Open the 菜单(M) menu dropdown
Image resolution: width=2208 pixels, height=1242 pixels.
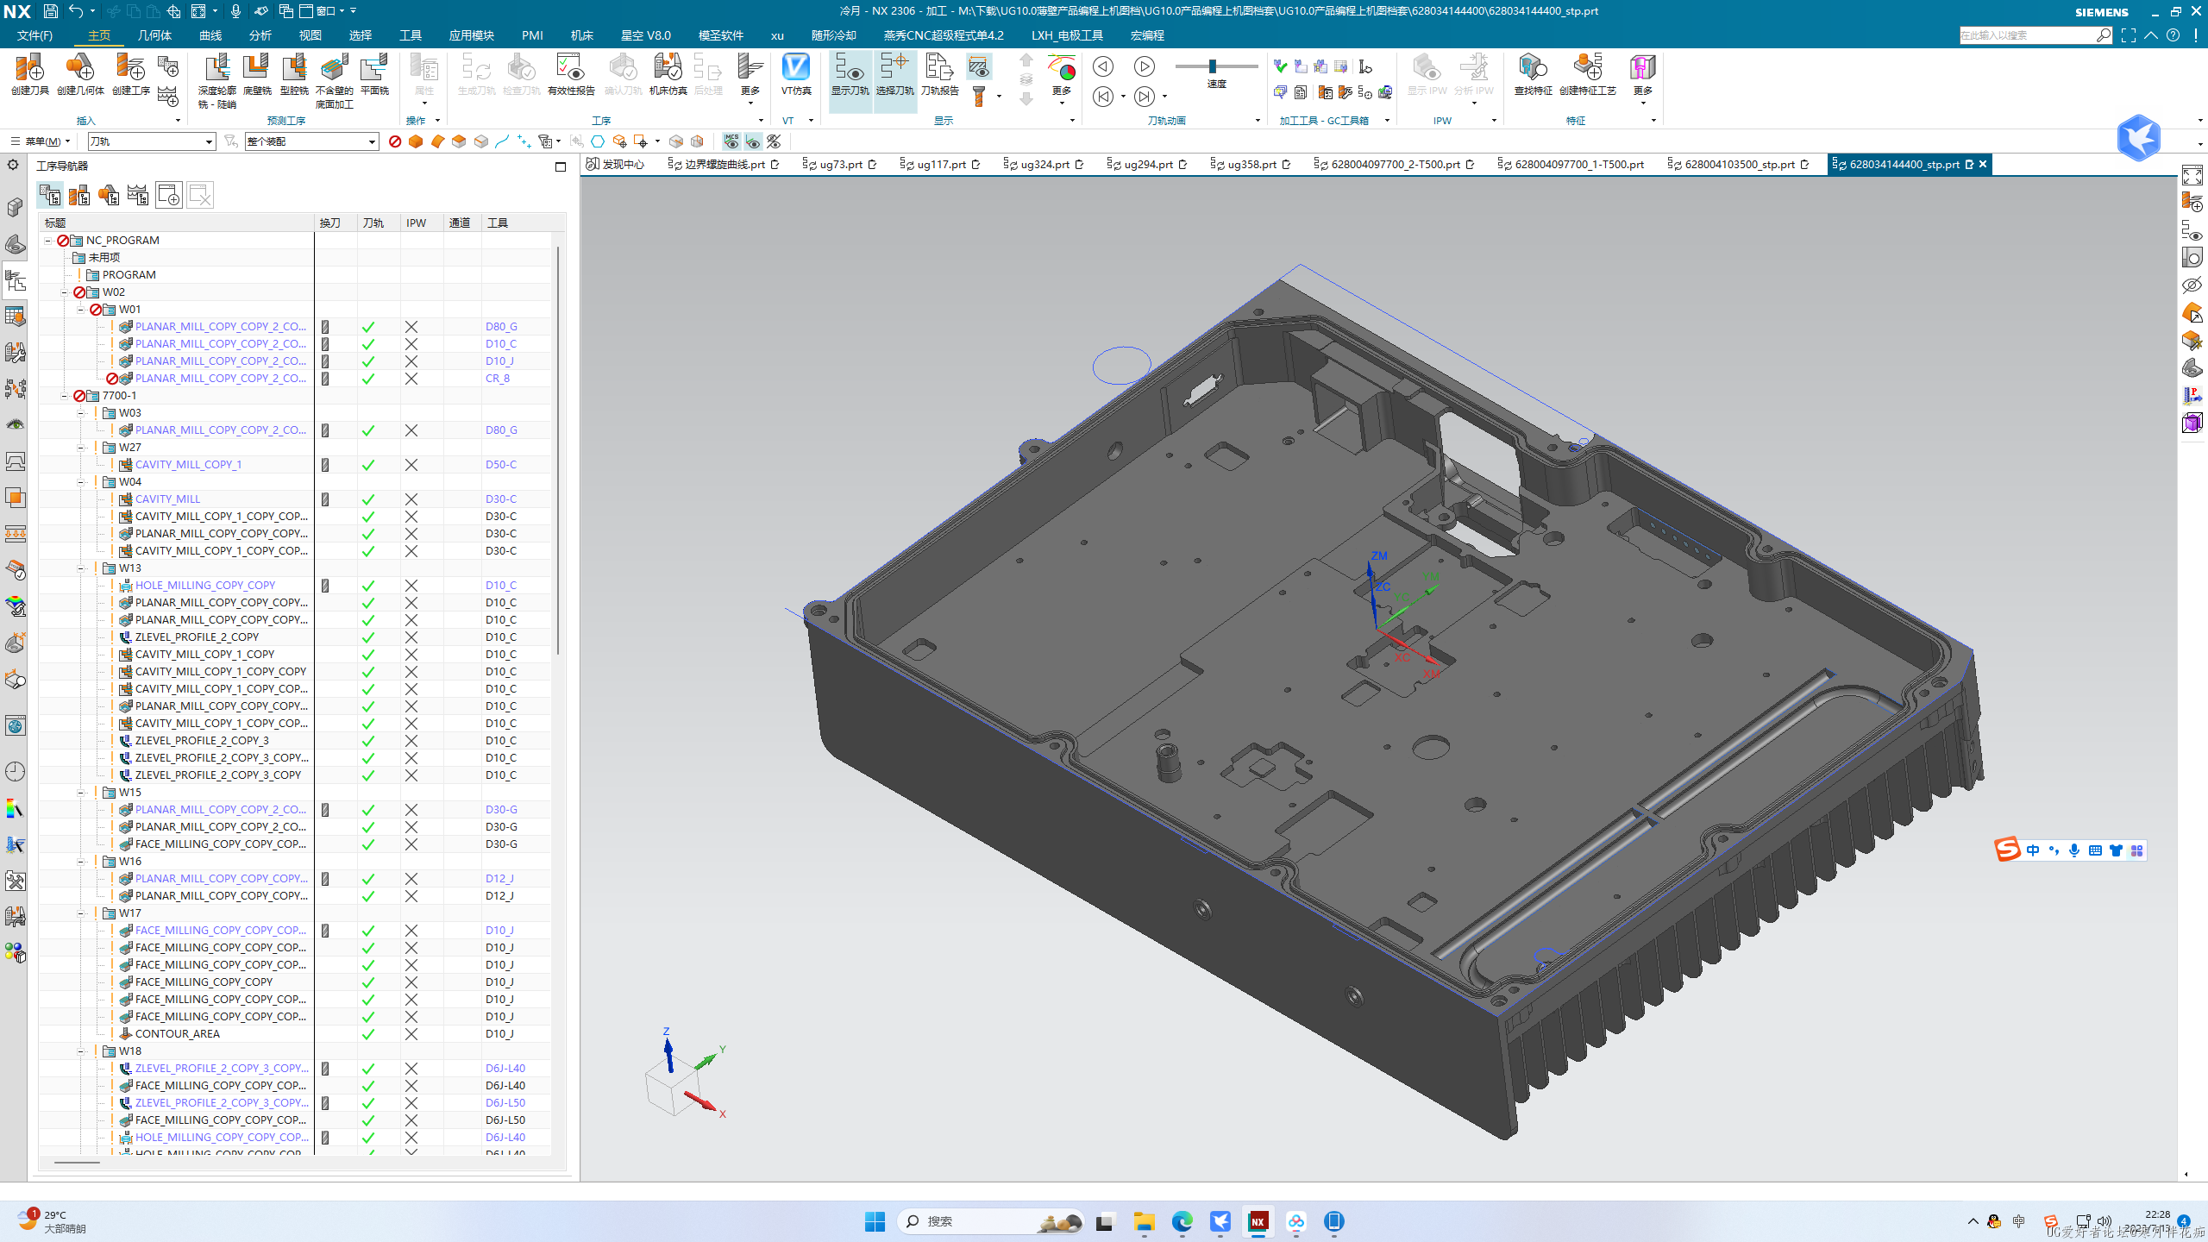tap(41, 141)
